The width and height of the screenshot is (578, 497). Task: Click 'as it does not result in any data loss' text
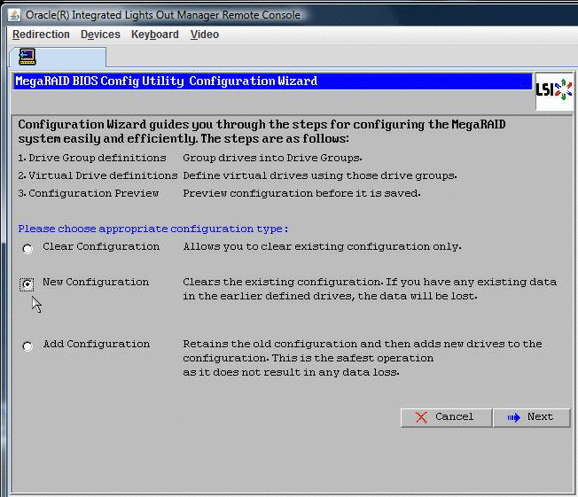pyautogui.click(x=291, y=372)
